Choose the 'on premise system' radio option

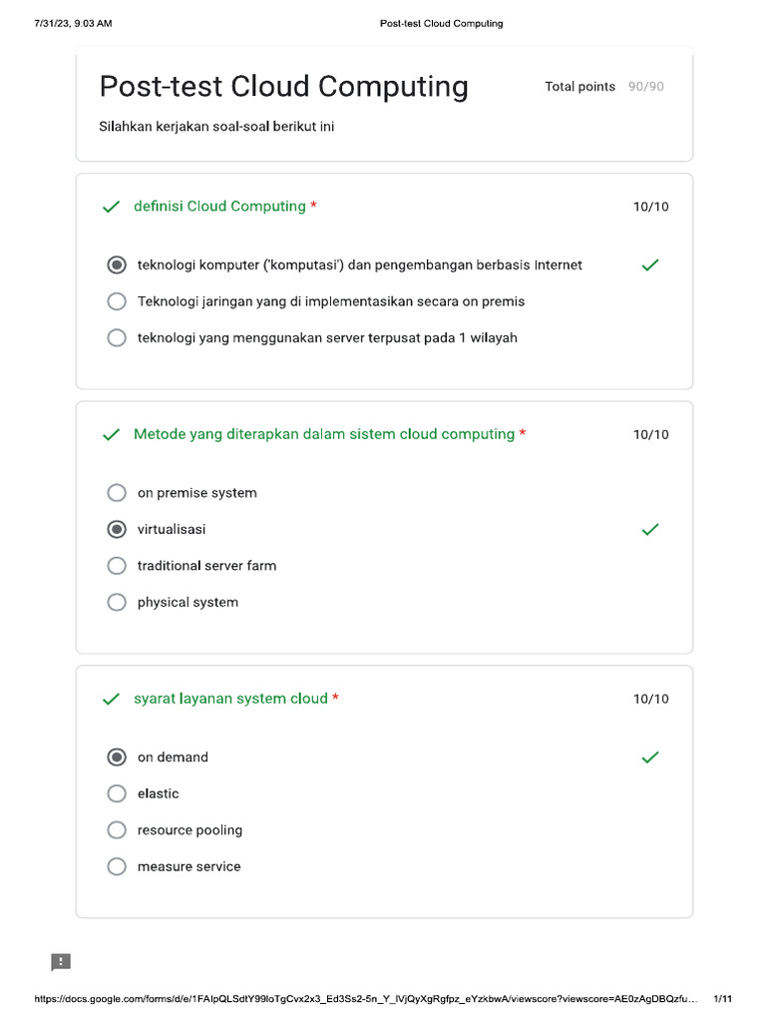(x=117, y=493)
